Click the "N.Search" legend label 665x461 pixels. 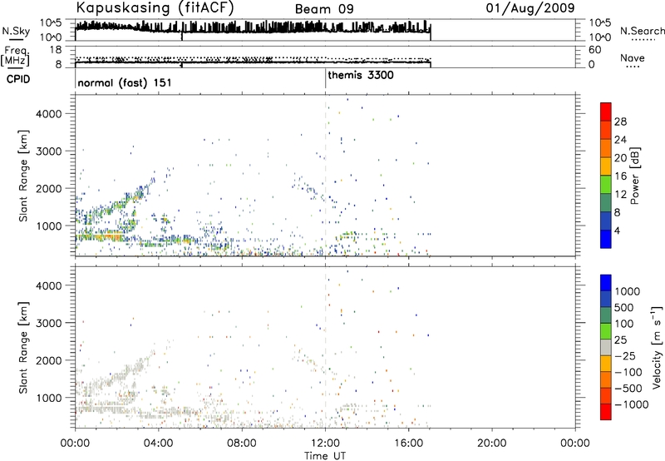click(x=642, y=31)
